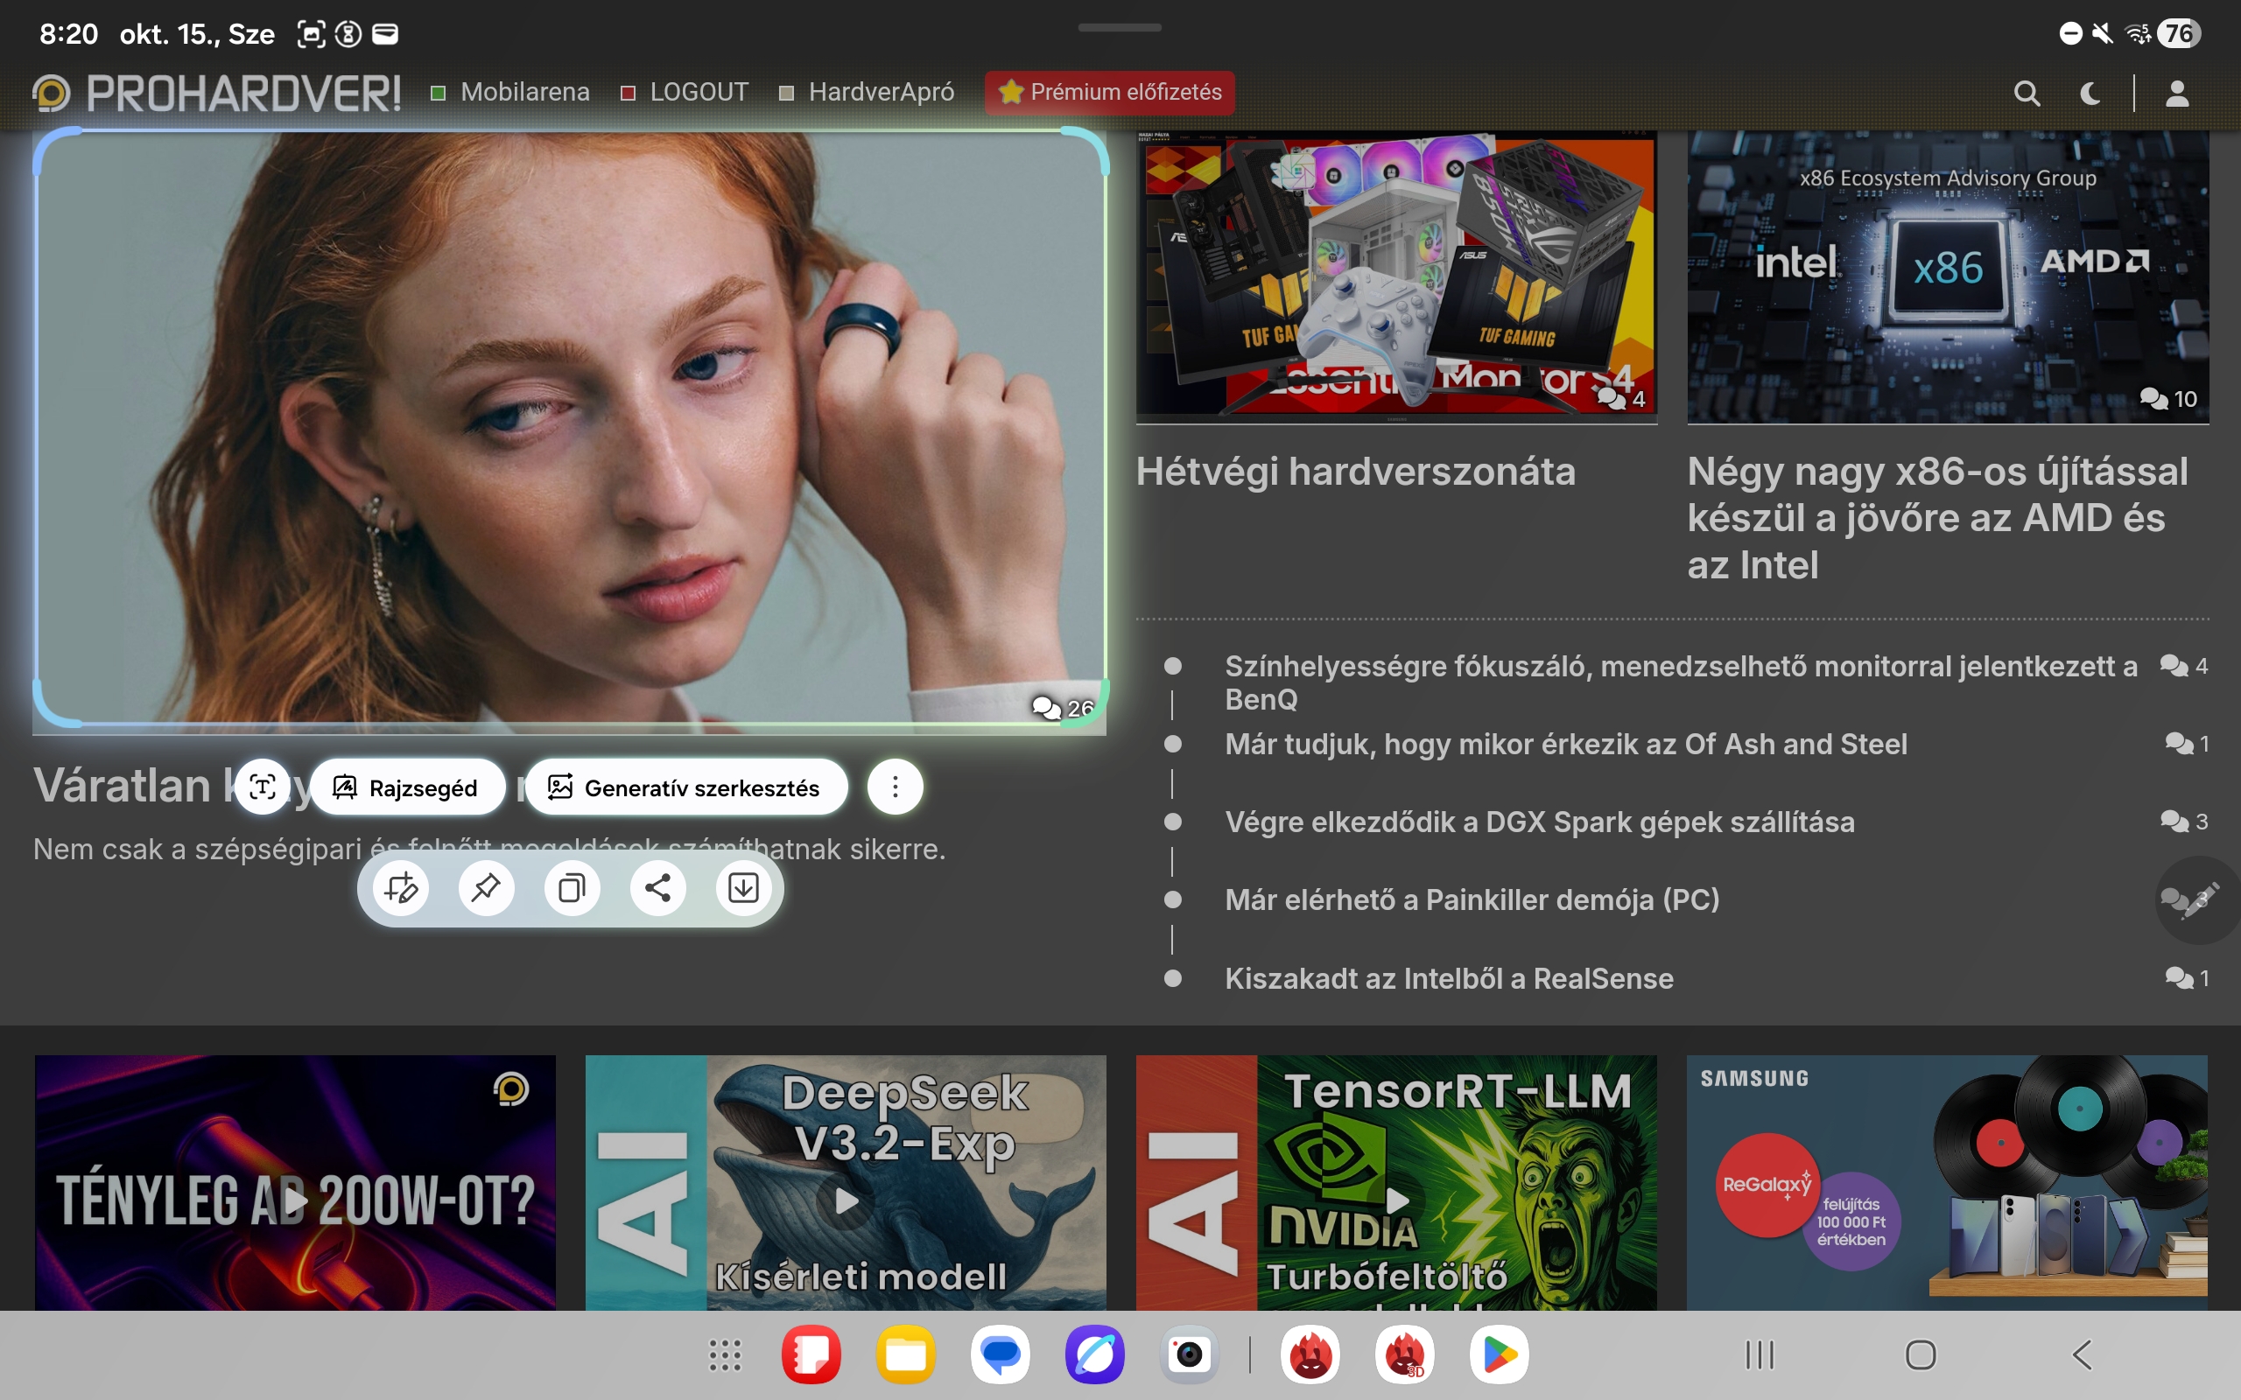This screenshot has width=2241, height=1400.
Task: Open the three-dot more options menu
Action: [x=895, y=787]
